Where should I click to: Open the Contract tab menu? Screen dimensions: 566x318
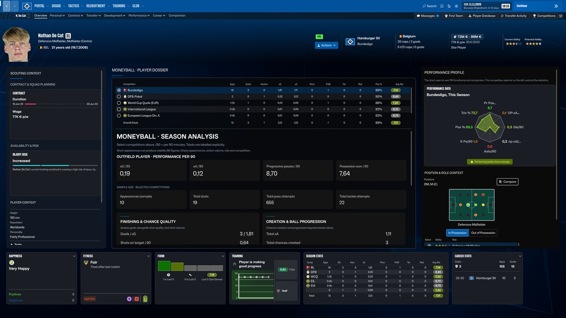75,16
